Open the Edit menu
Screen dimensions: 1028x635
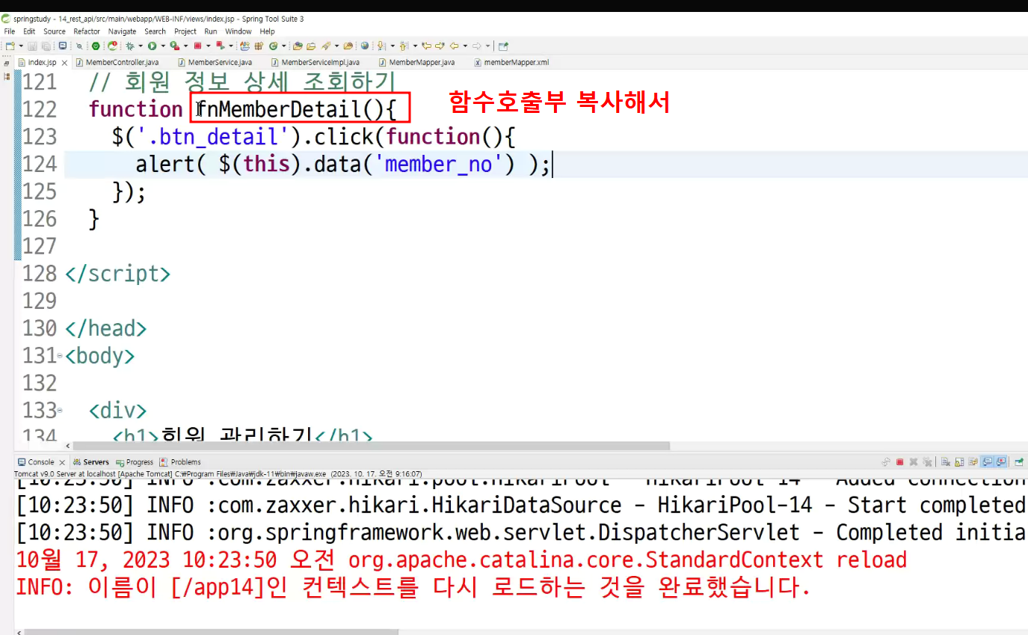point(29,31)
